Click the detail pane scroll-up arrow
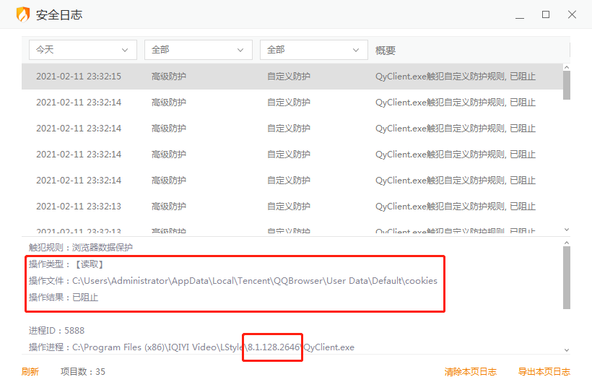The width and height of the screenshot is (592, 390). click(567, 241)
